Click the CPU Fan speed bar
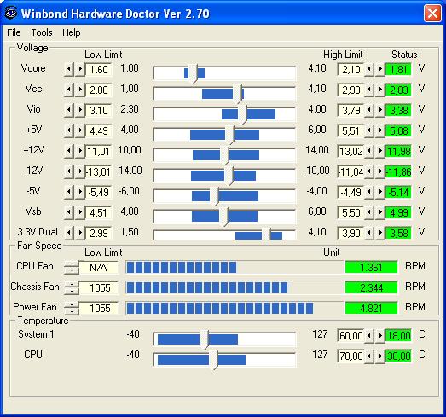 235,268
